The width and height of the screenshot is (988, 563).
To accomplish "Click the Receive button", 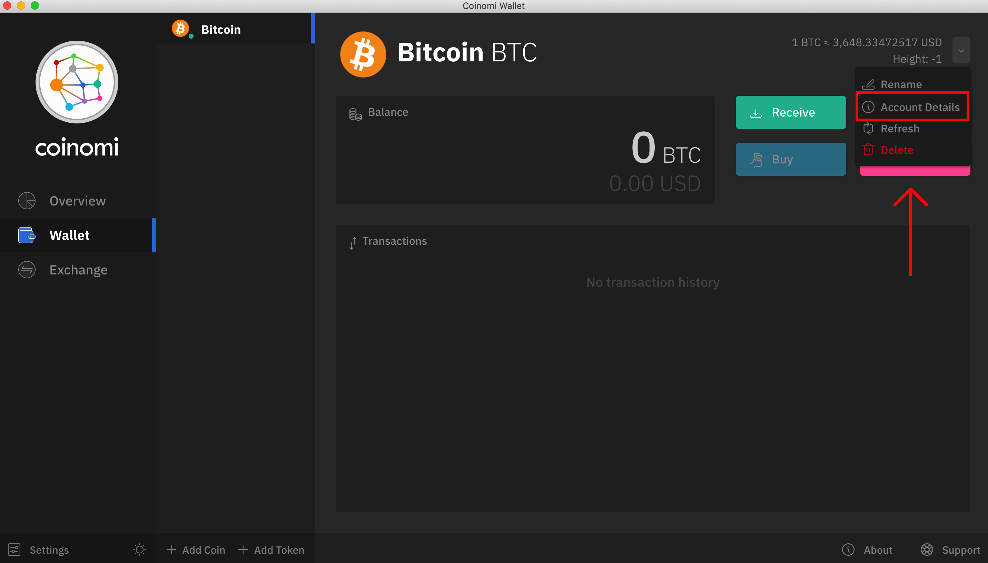I will pyautogui.click(x=790, y=112).
